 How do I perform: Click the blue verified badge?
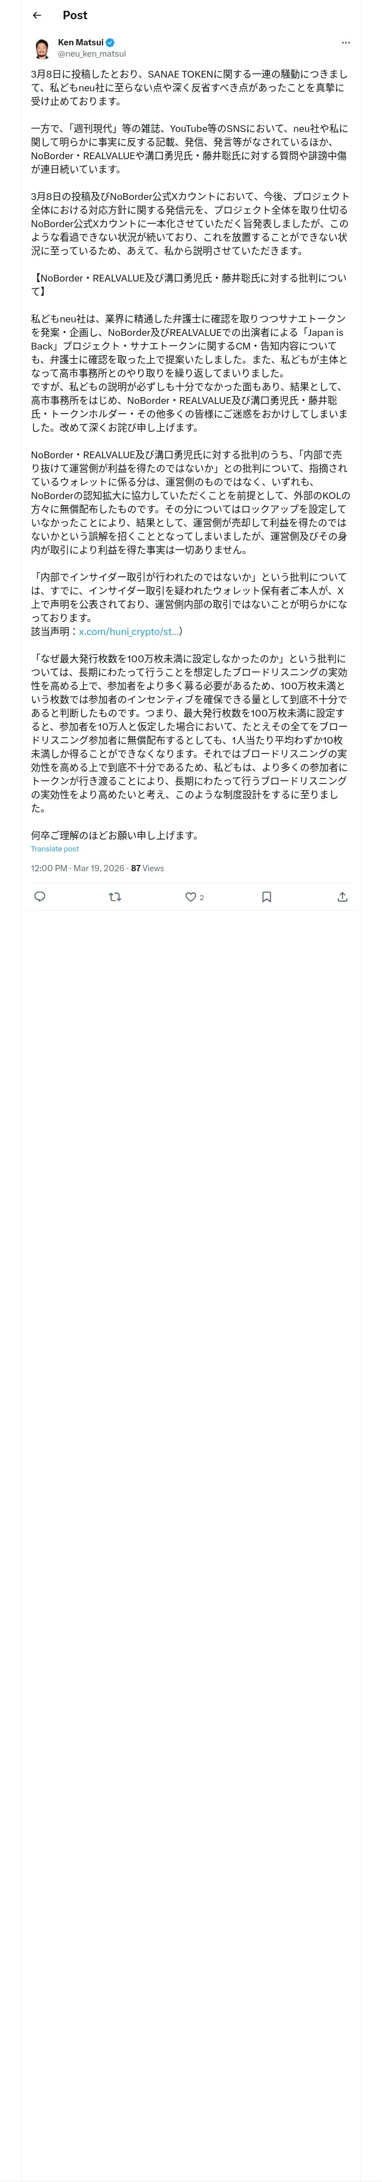click(x=110, y=42)
